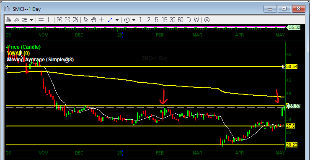The height and width of the screenshot is (160, 310).
Task: Click the zoom in plus icon
Action: [x=59, y=20]
